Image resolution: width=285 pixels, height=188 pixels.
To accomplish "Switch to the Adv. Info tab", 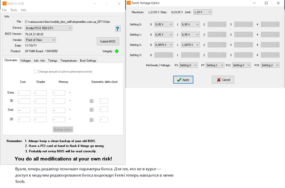I will click(40, 60).
